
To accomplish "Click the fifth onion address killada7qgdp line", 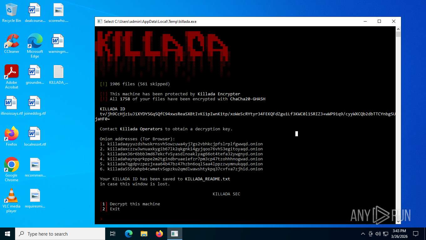I will click(x=181, y=164).
